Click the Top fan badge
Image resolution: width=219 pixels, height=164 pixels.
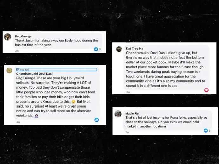tap(23, 70)
